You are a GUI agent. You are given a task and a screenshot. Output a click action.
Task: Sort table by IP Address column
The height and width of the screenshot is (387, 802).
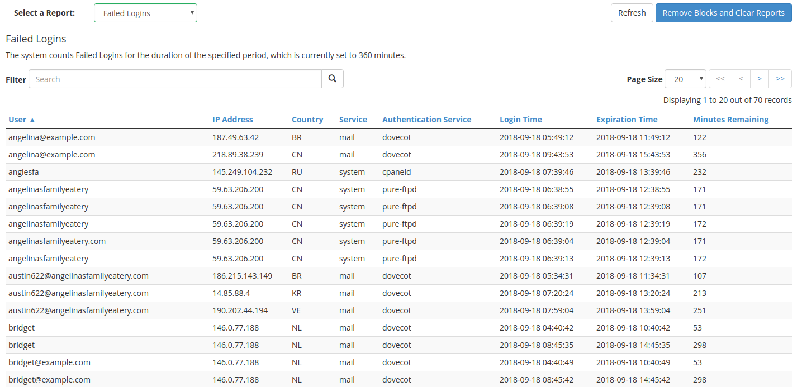[x=232, y=120]
